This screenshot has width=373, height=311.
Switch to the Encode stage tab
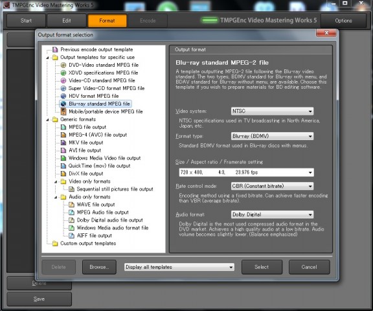click(148, 21)
